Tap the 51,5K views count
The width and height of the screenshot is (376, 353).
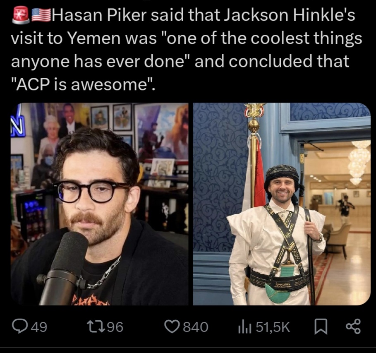273,327
